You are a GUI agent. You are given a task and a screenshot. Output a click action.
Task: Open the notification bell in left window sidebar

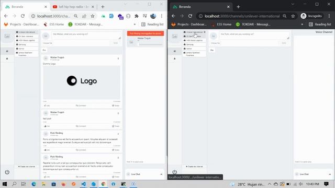[7, 58]
